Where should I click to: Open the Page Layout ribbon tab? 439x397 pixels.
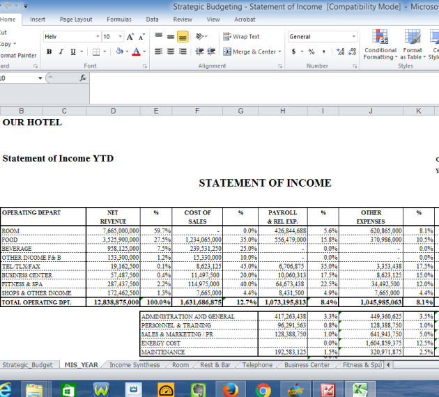pyautogui.click(x=76, y=20)
